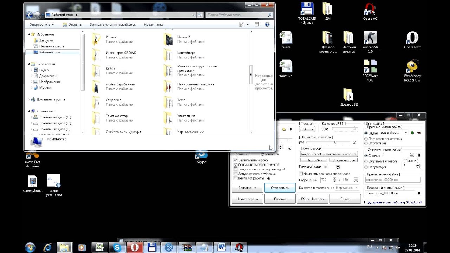Screen dimensions: 450x253
Task: Open the WinRAR taskbar icon
Action: tap(187, 247)
